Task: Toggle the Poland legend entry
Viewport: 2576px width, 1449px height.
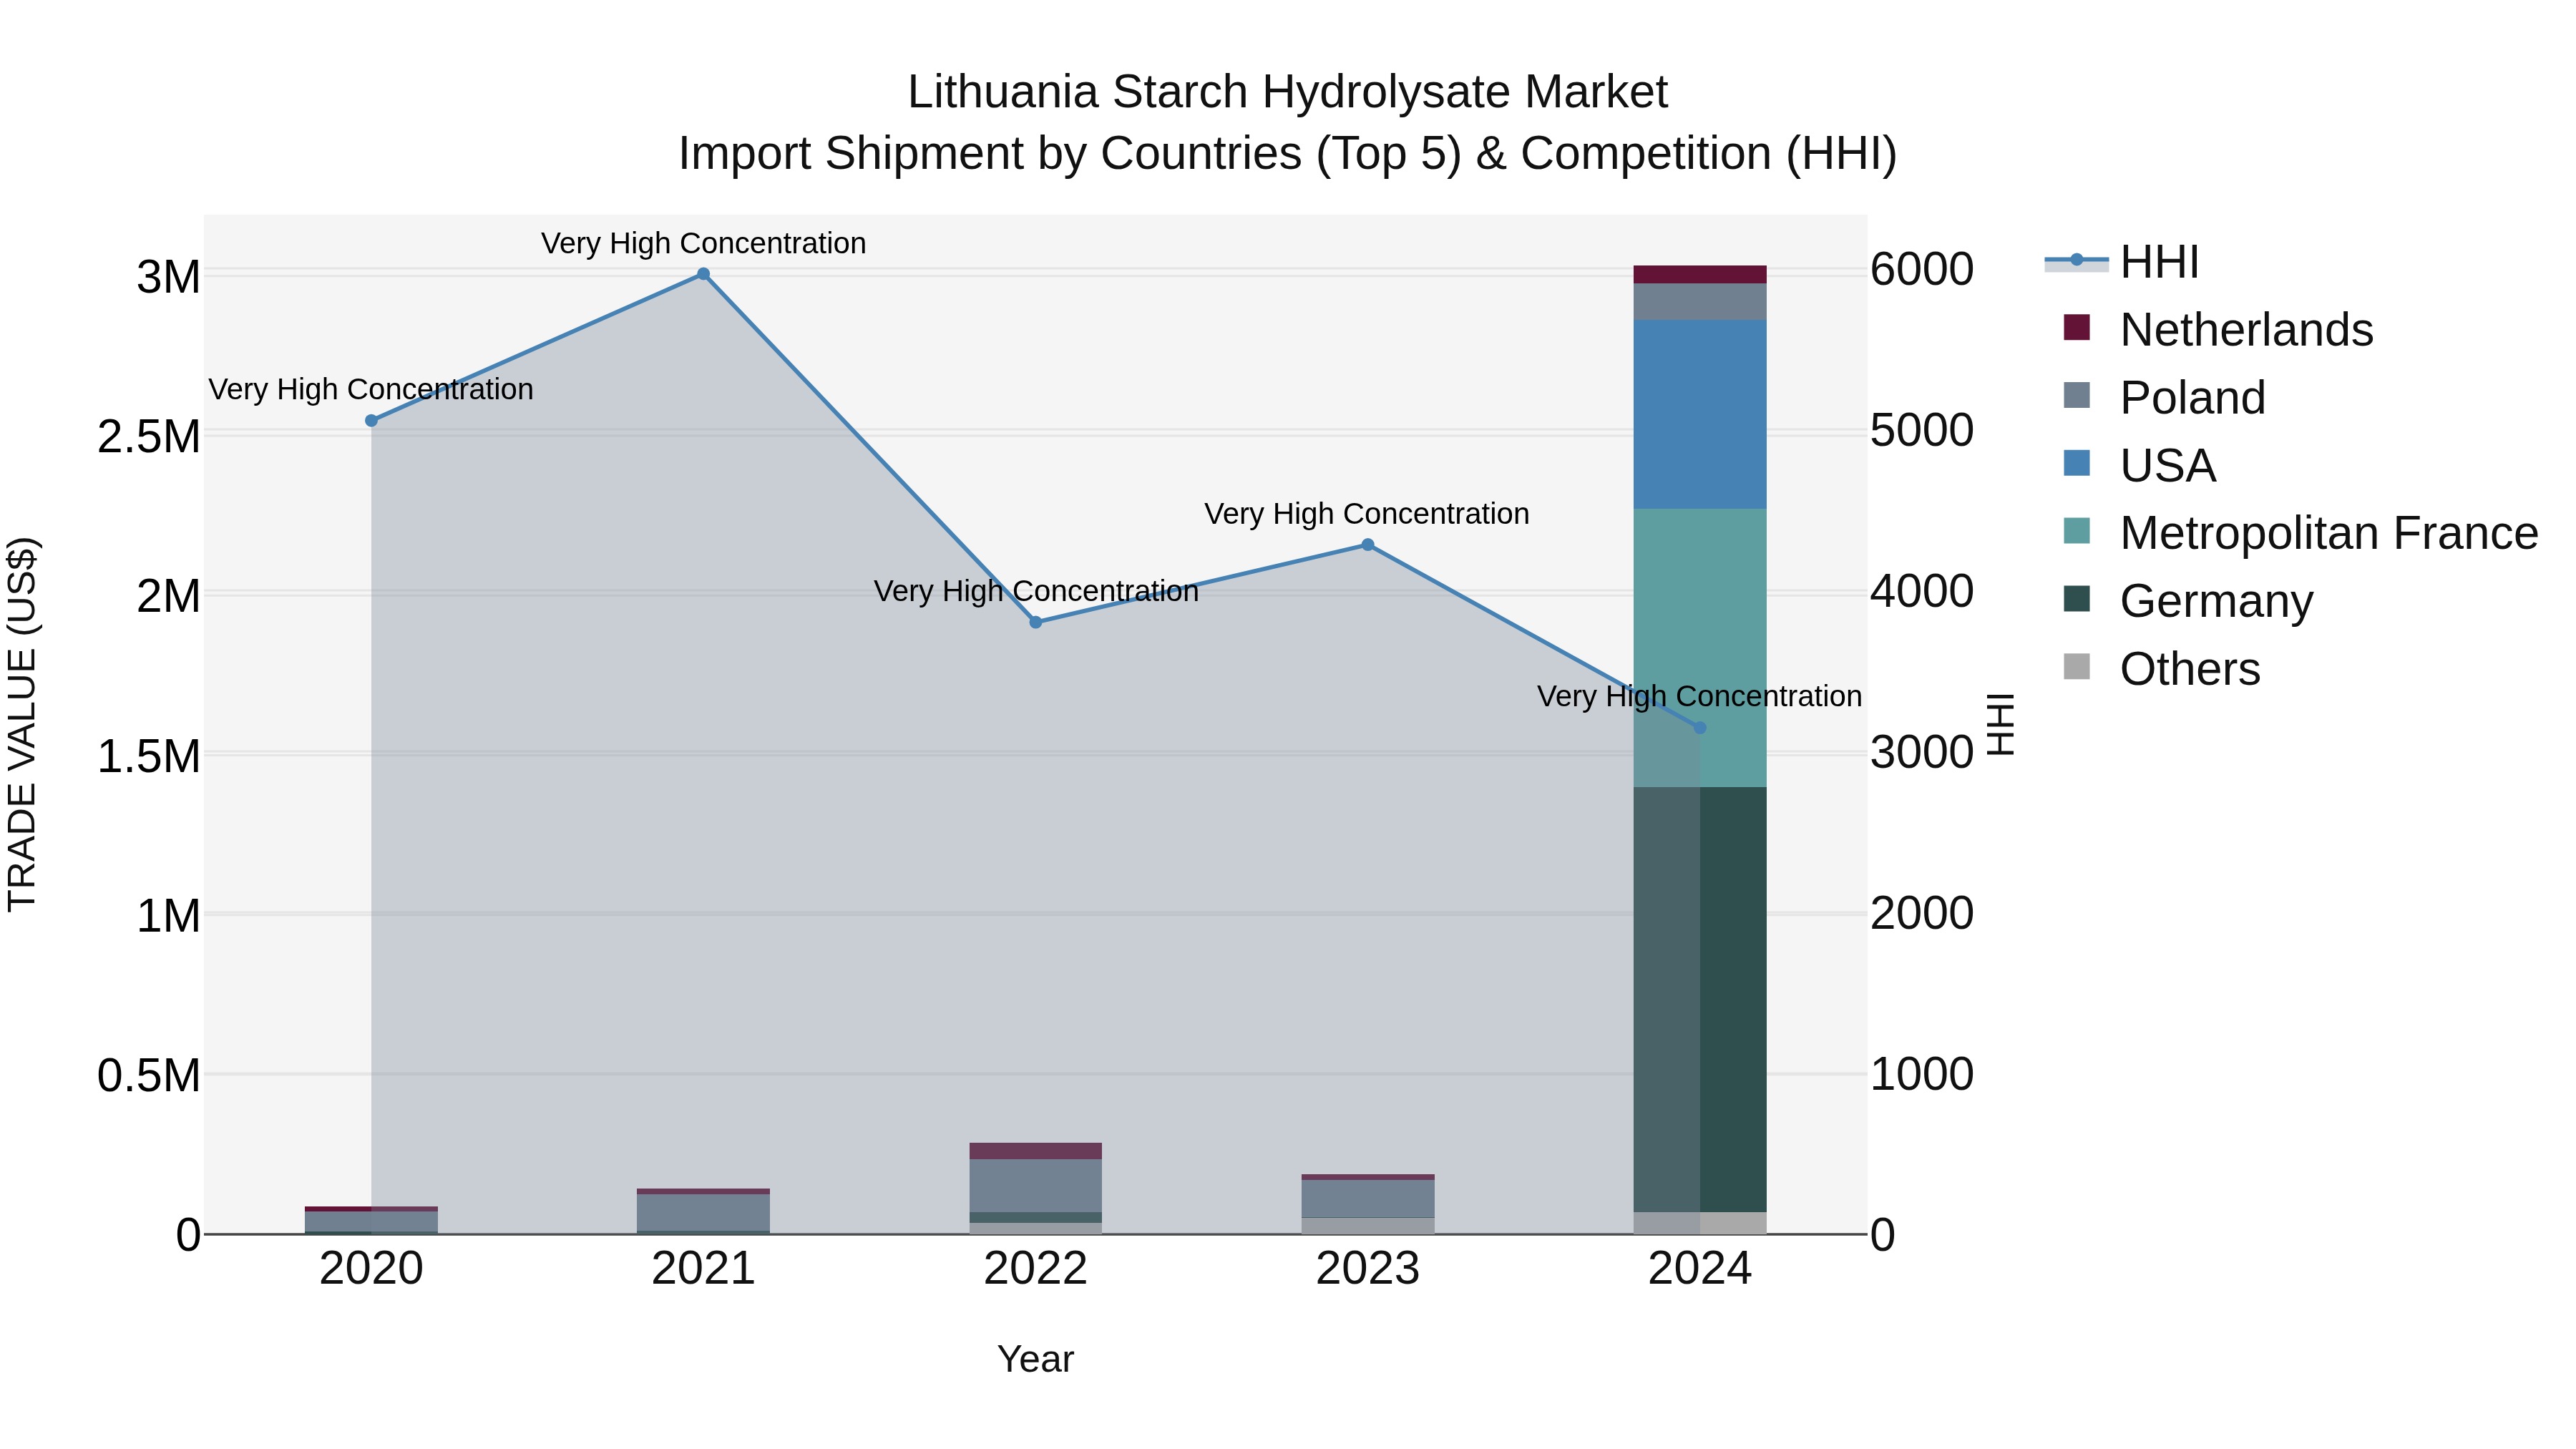Action: [x=2164, y=397]
